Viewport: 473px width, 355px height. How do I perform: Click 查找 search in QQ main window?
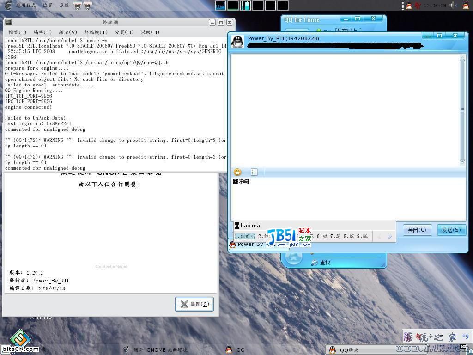coord(325,263)
